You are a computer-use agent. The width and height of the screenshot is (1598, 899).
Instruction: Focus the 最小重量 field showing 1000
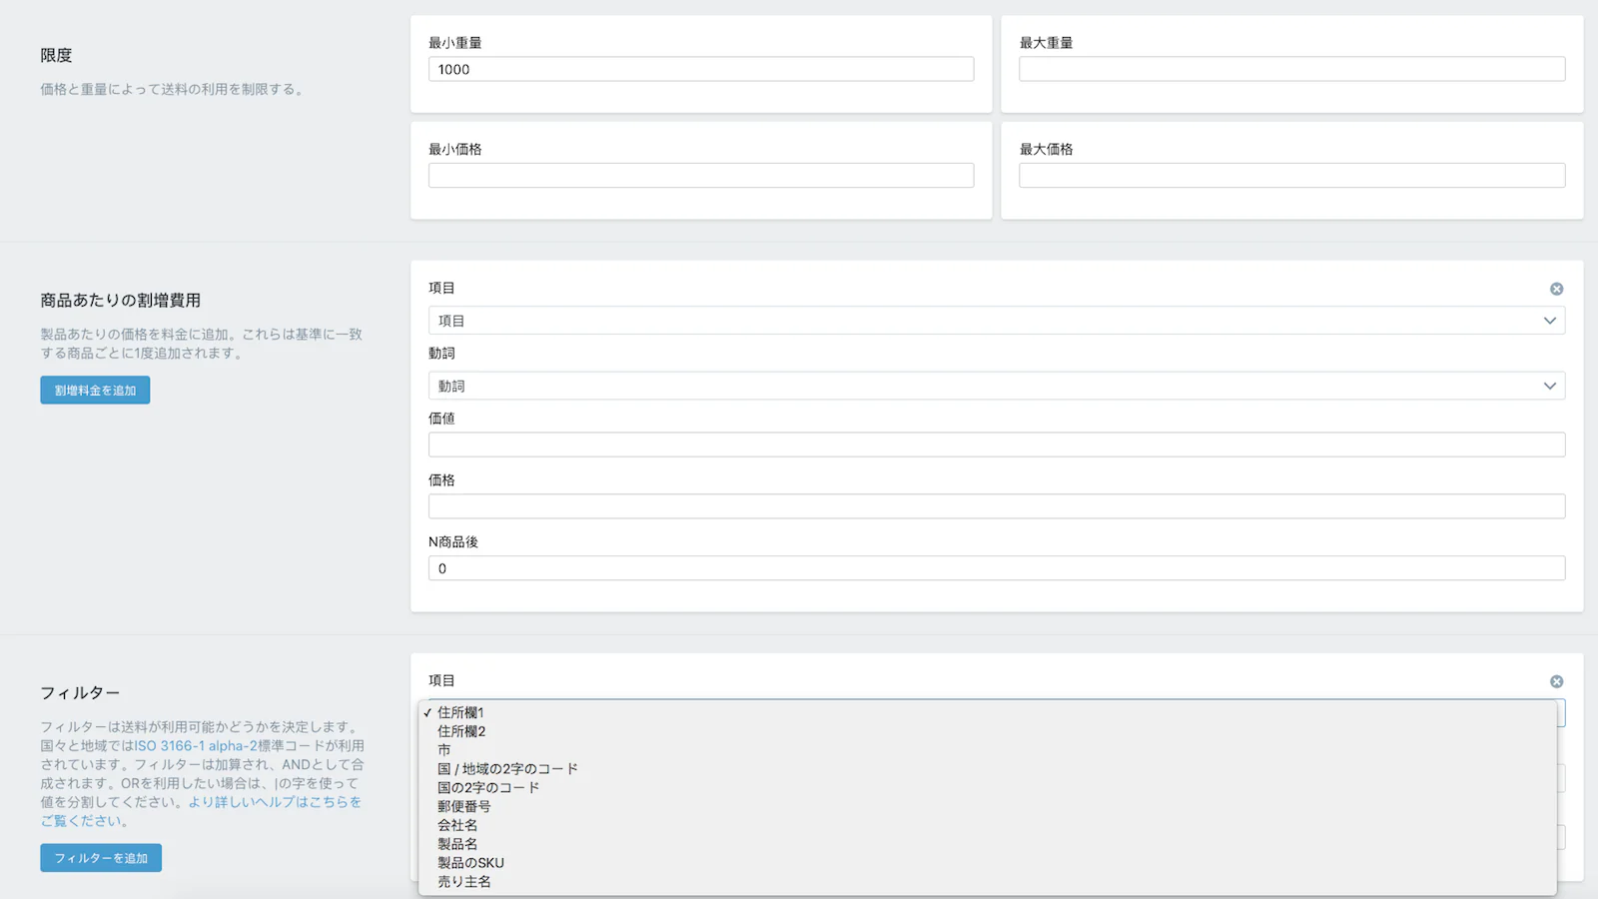pos(701,69)
